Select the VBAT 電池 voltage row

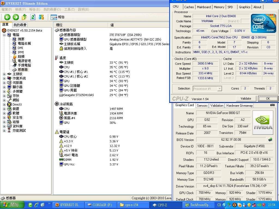tap(112, 155)
